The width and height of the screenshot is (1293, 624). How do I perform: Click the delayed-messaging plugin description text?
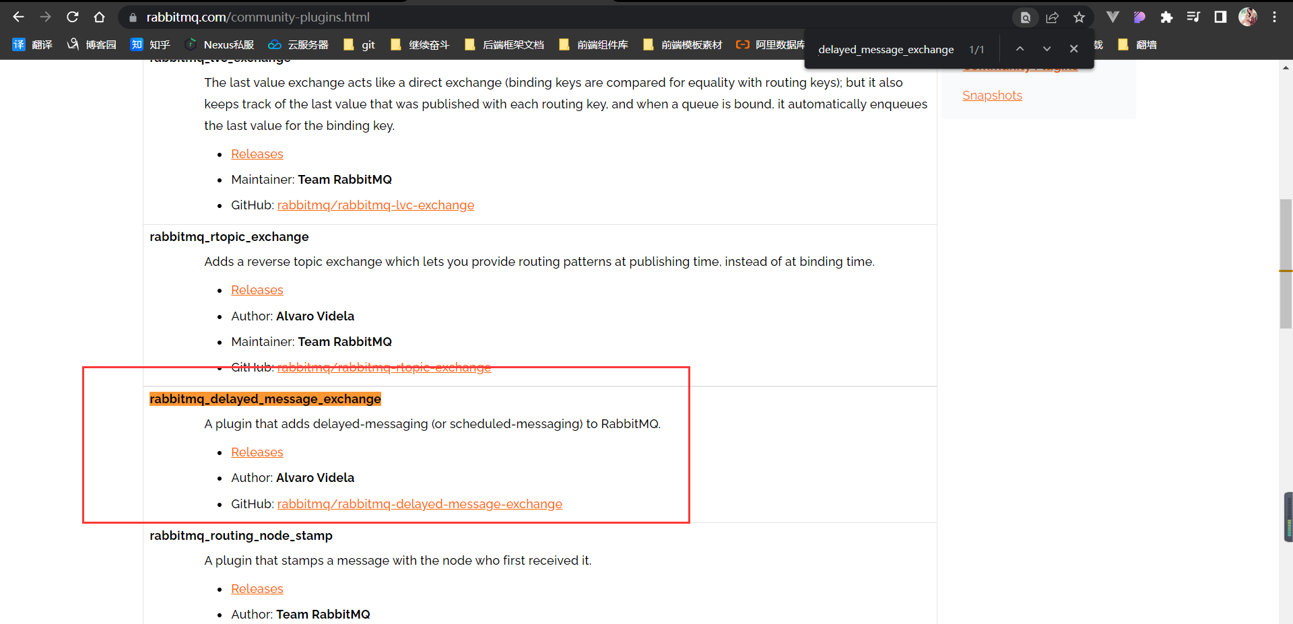(432, 424)
